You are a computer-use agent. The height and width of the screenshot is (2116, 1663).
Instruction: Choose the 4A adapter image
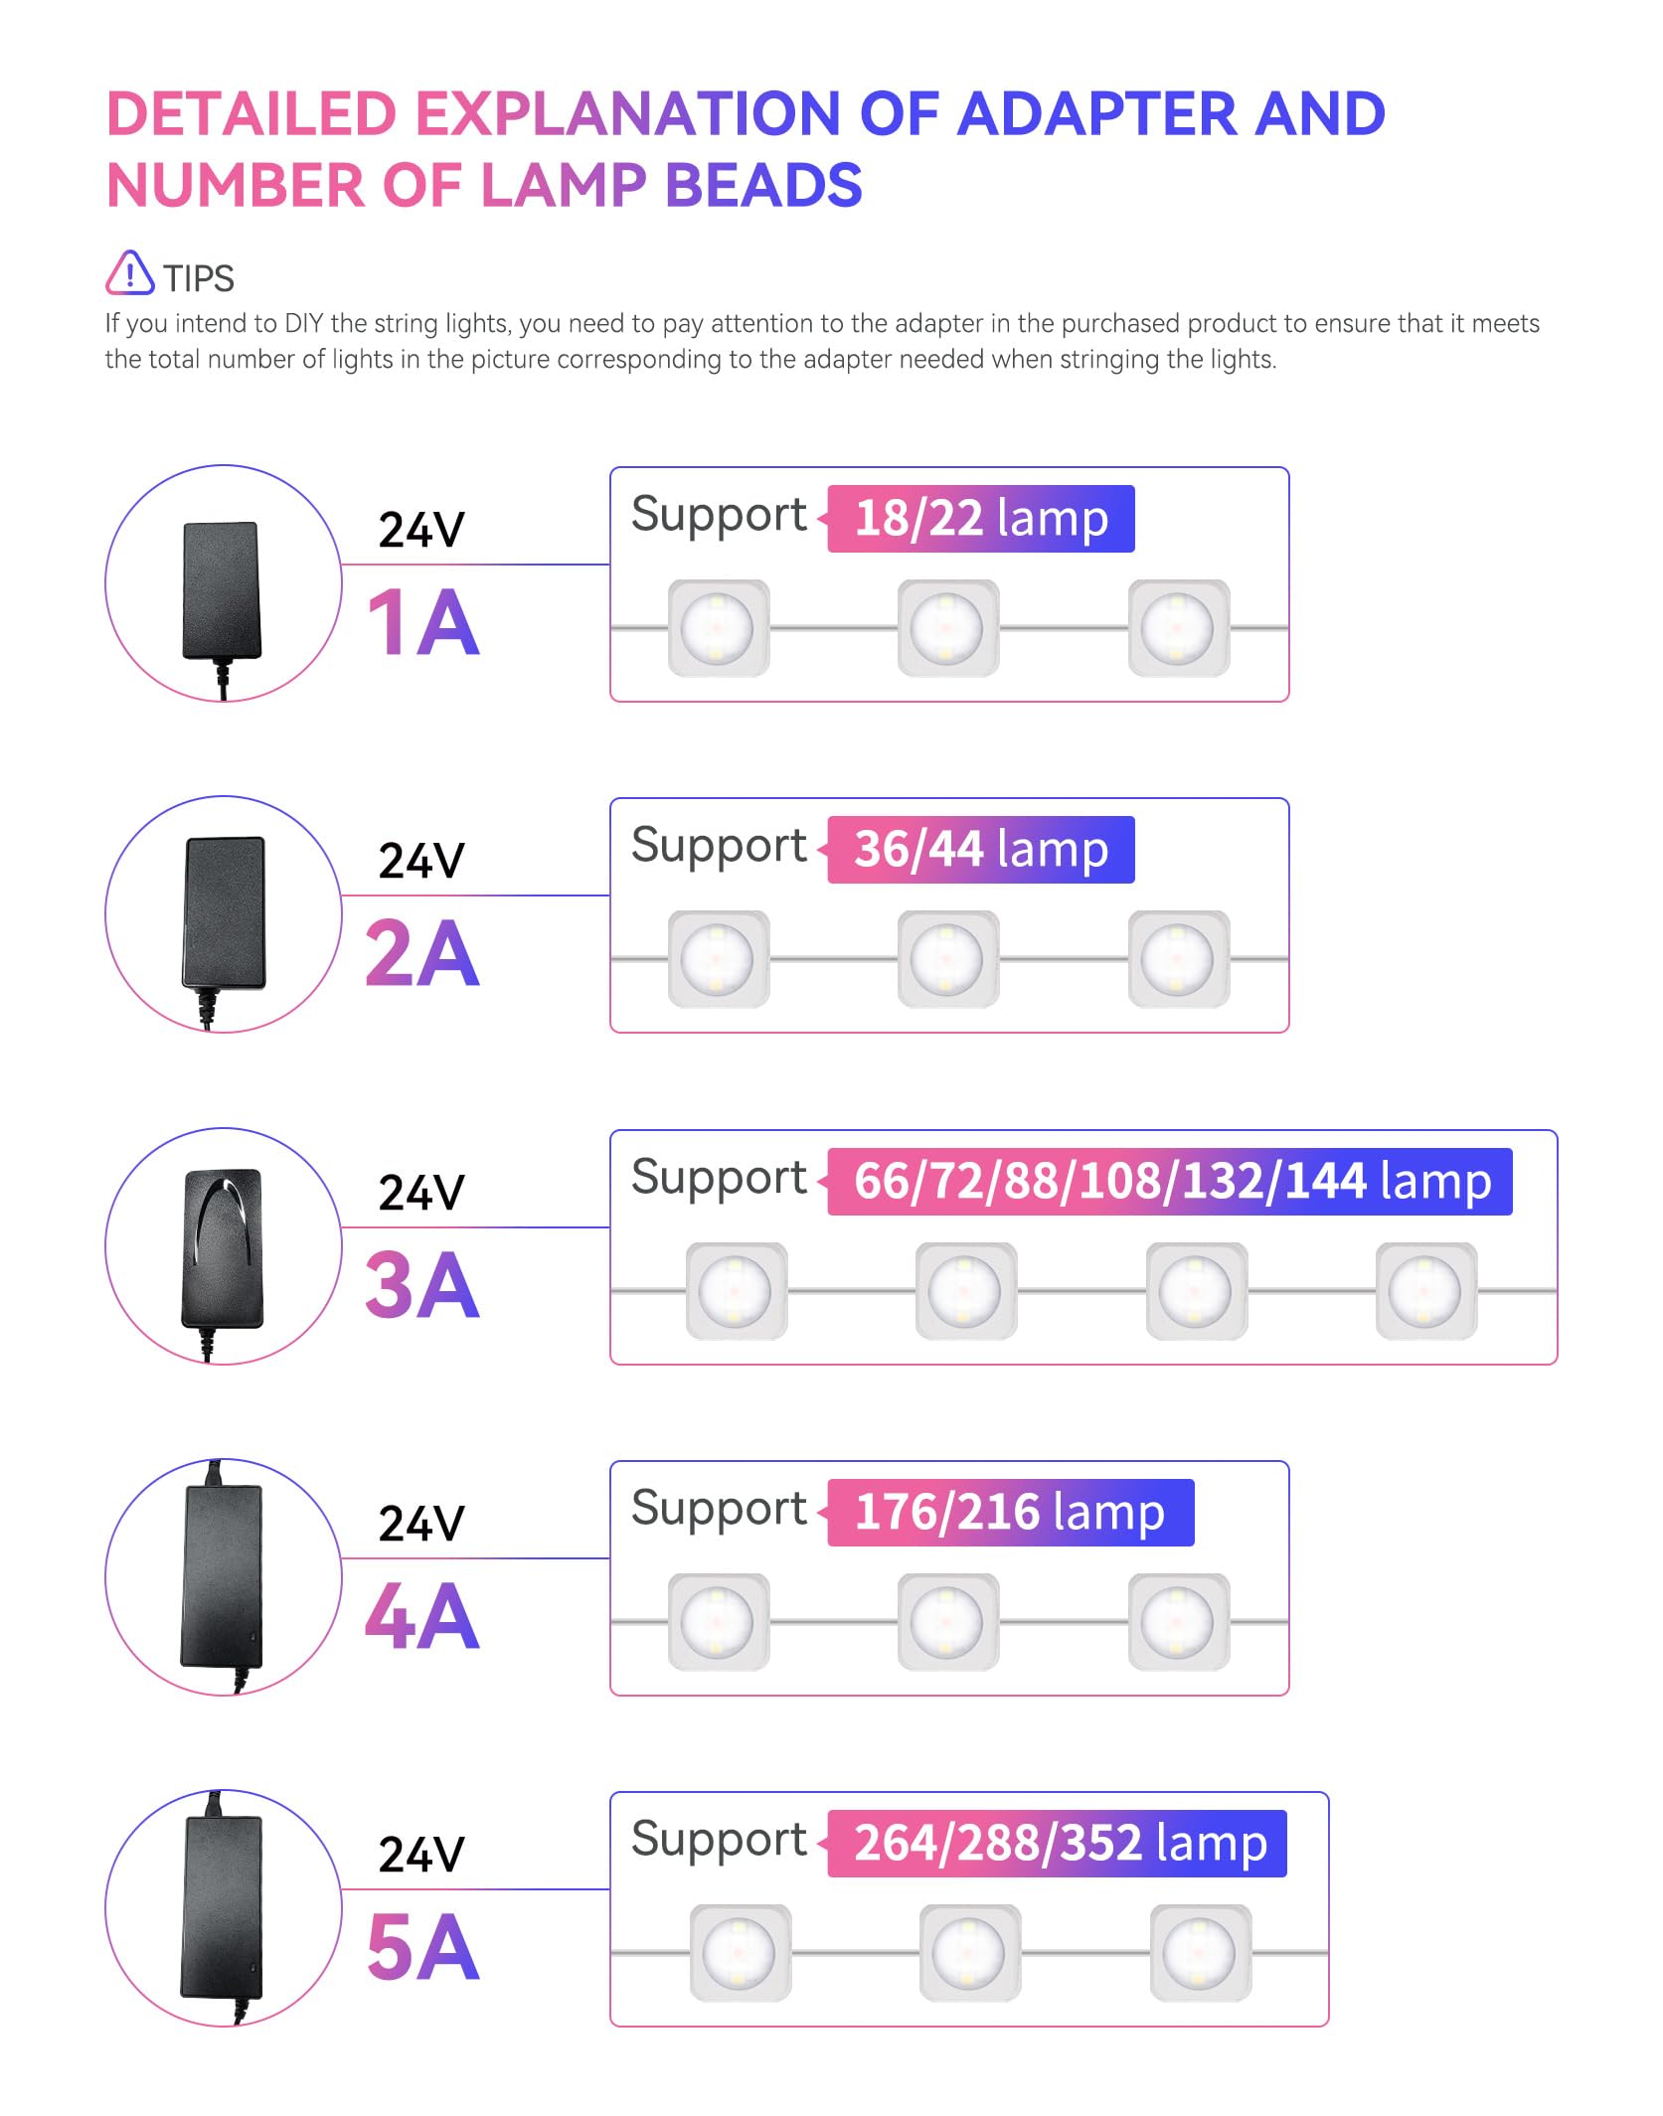pos(224,1577)
